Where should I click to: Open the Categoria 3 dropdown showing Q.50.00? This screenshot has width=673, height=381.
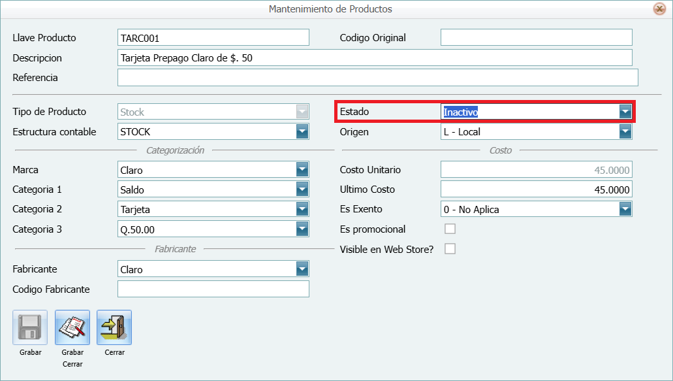tap(301, 229)
